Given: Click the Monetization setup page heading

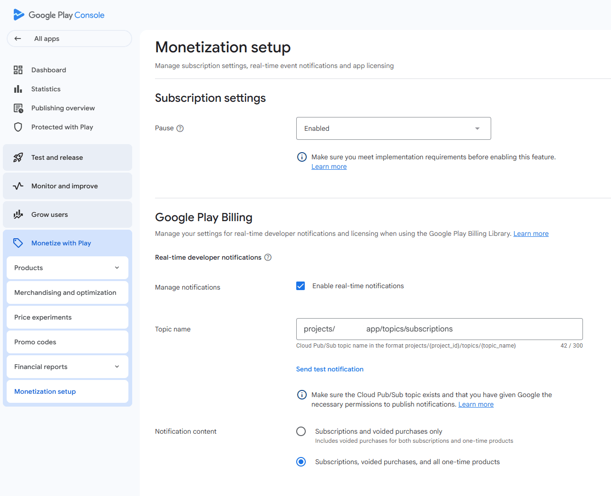Looking at the screenshot, I should tap(223, 47).
